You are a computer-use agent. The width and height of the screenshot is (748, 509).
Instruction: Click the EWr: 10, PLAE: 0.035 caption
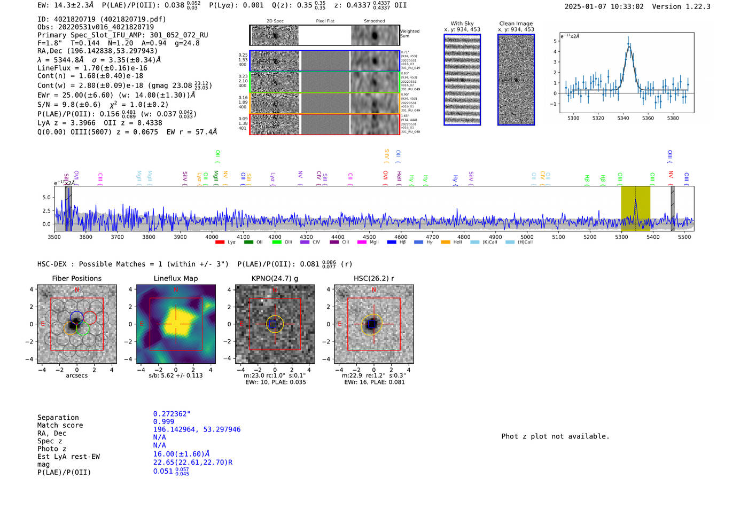275,382
